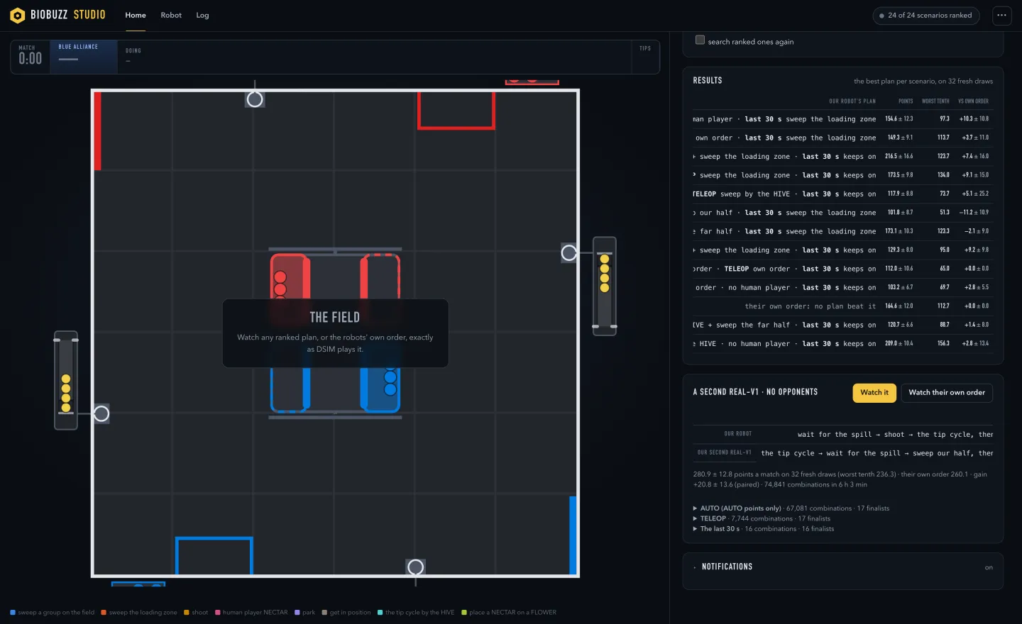Click the BioBuzz Studio hexagon logo
This screenshot has width=1022, height=624.
[x=18, y=15]
